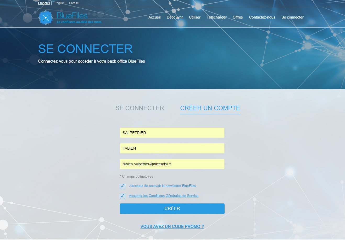
Task: Open the Offres menu item
Action: (238, 17)
